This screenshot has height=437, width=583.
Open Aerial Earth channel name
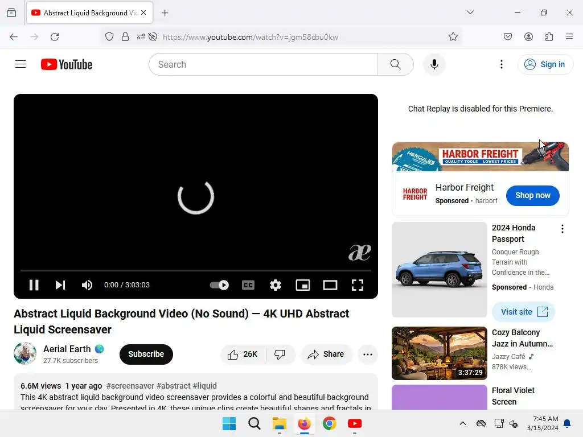tap(67, 349)
